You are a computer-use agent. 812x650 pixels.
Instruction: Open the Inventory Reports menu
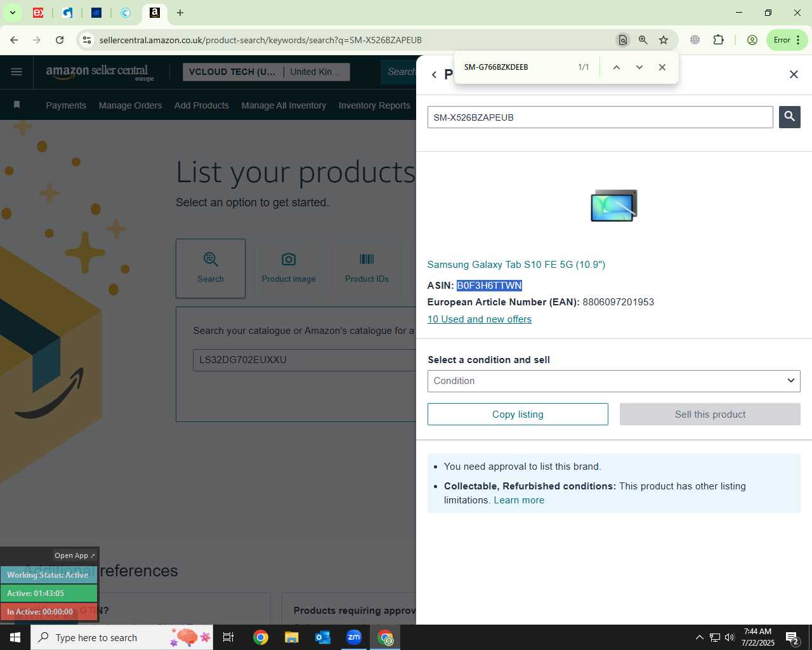point(374,105)
